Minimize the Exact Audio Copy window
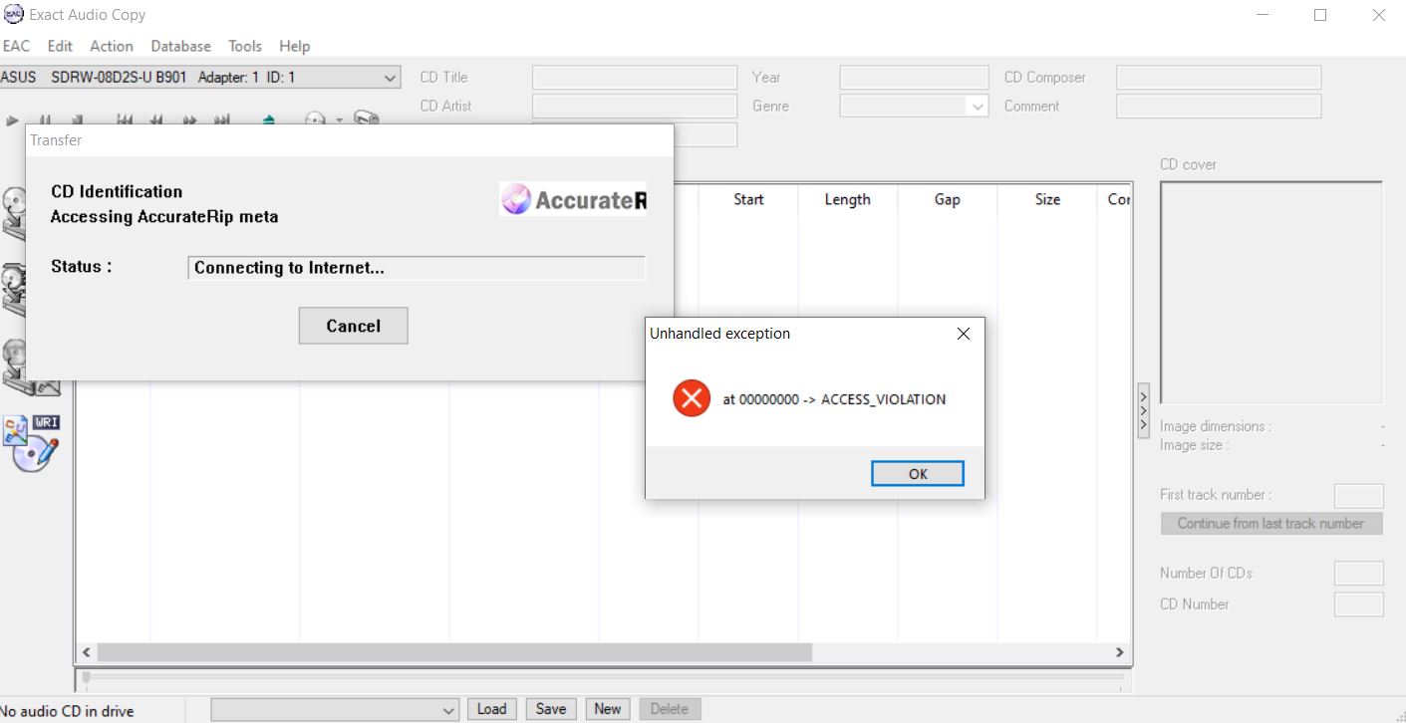 (x=1263, y=15)
